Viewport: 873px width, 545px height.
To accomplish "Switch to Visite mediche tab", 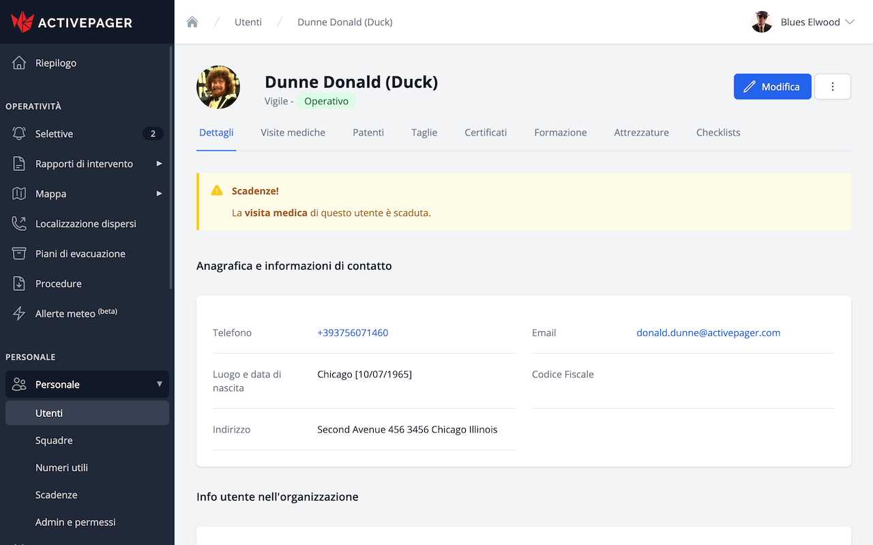I will 293,132.
